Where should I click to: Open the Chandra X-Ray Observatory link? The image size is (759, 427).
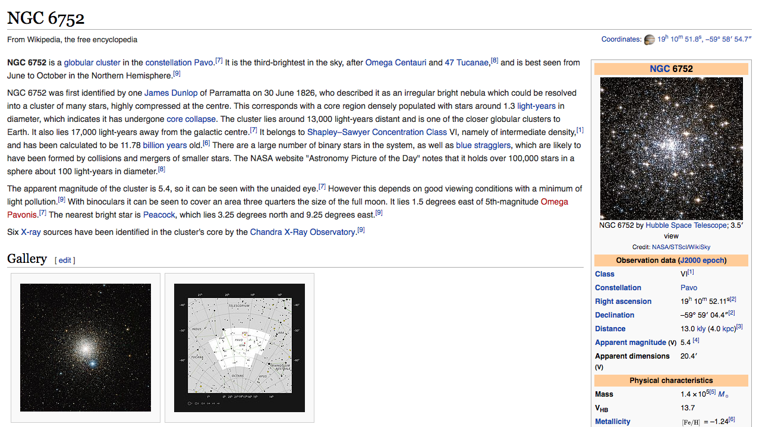click(303, 232)
